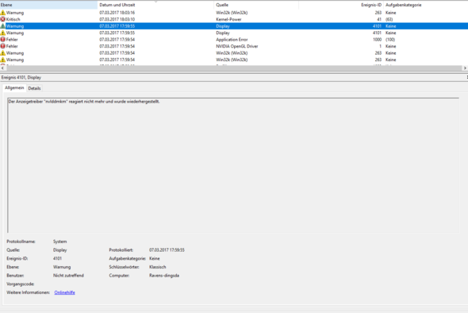468x313 pixels.
Task: Select the NVIDIA OpenGL Driver source cell
Action: point(237,46)
